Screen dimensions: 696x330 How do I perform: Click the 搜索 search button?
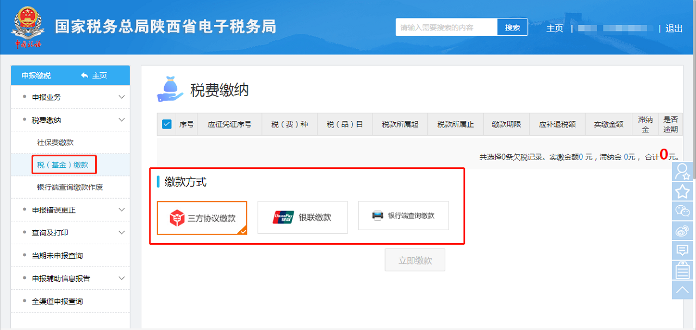point(512,27)
